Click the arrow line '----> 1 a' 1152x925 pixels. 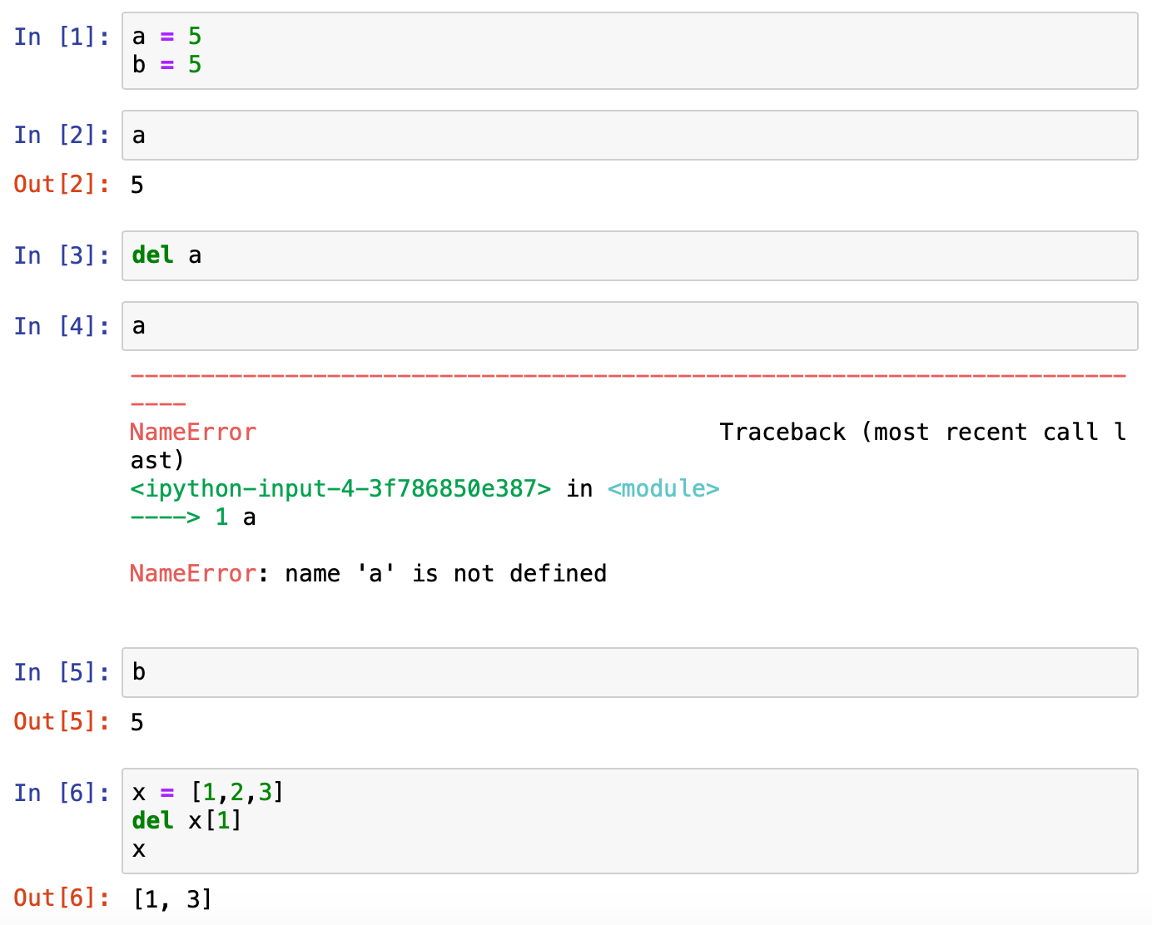(191, 517)
